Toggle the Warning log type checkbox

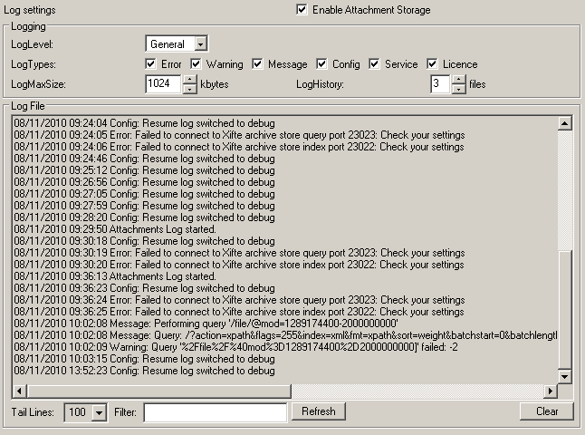coord(197,64)
